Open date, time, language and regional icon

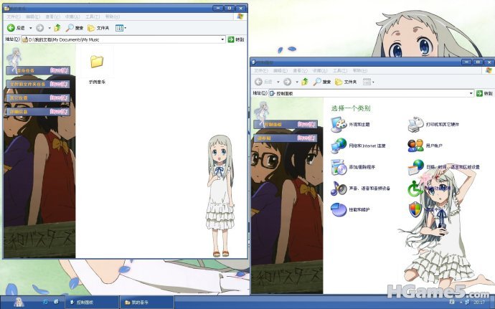(415, 167)
